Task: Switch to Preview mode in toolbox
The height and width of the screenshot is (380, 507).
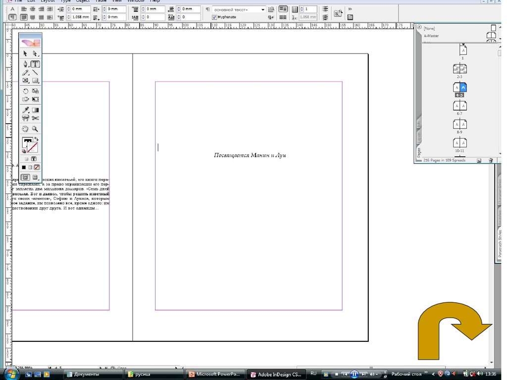Action: click(35, 177)
